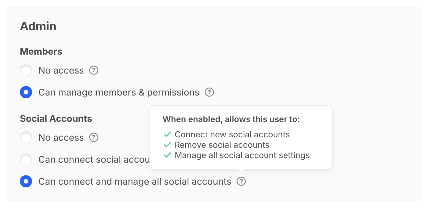Image resolution: width=428 pixels, height=210 pixels.
Task: Click the tooltip title 'When enabled, allows this user to:'
Action: point(231,119)
